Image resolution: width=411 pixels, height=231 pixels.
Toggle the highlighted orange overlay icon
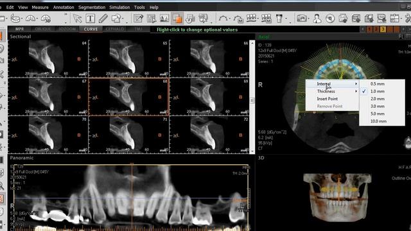177,19
